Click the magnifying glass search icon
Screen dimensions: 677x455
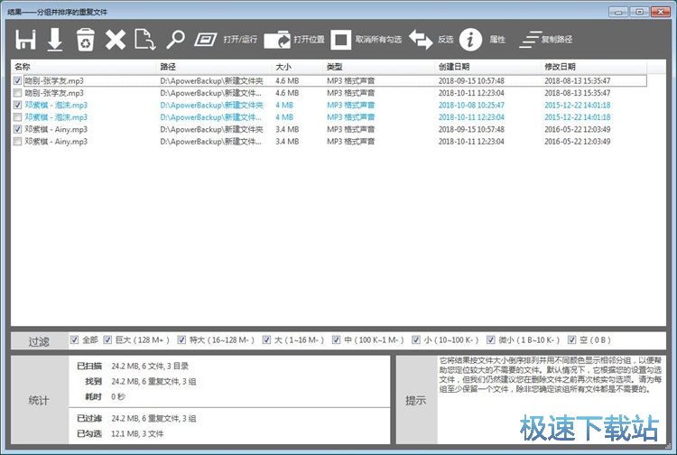coord(176,40)
